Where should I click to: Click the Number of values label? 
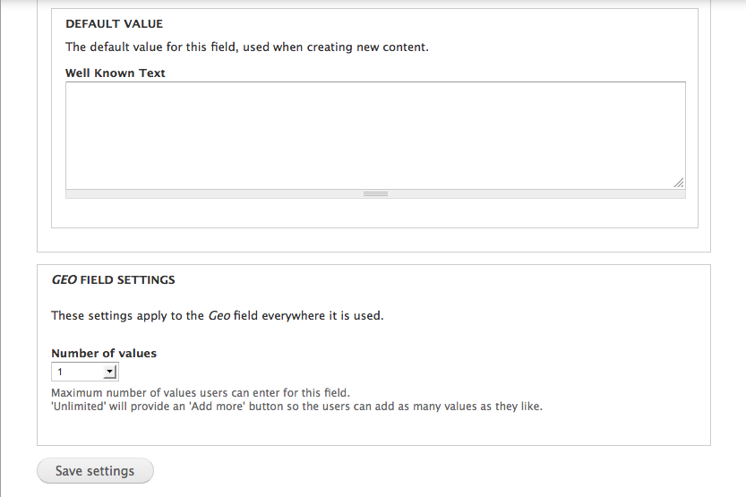(104, 354)
